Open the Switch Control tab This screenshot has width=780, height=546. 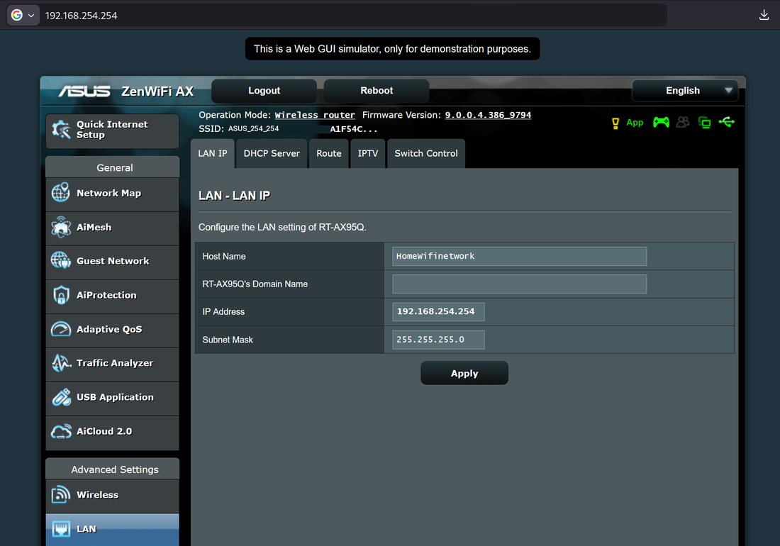(426, 154)
